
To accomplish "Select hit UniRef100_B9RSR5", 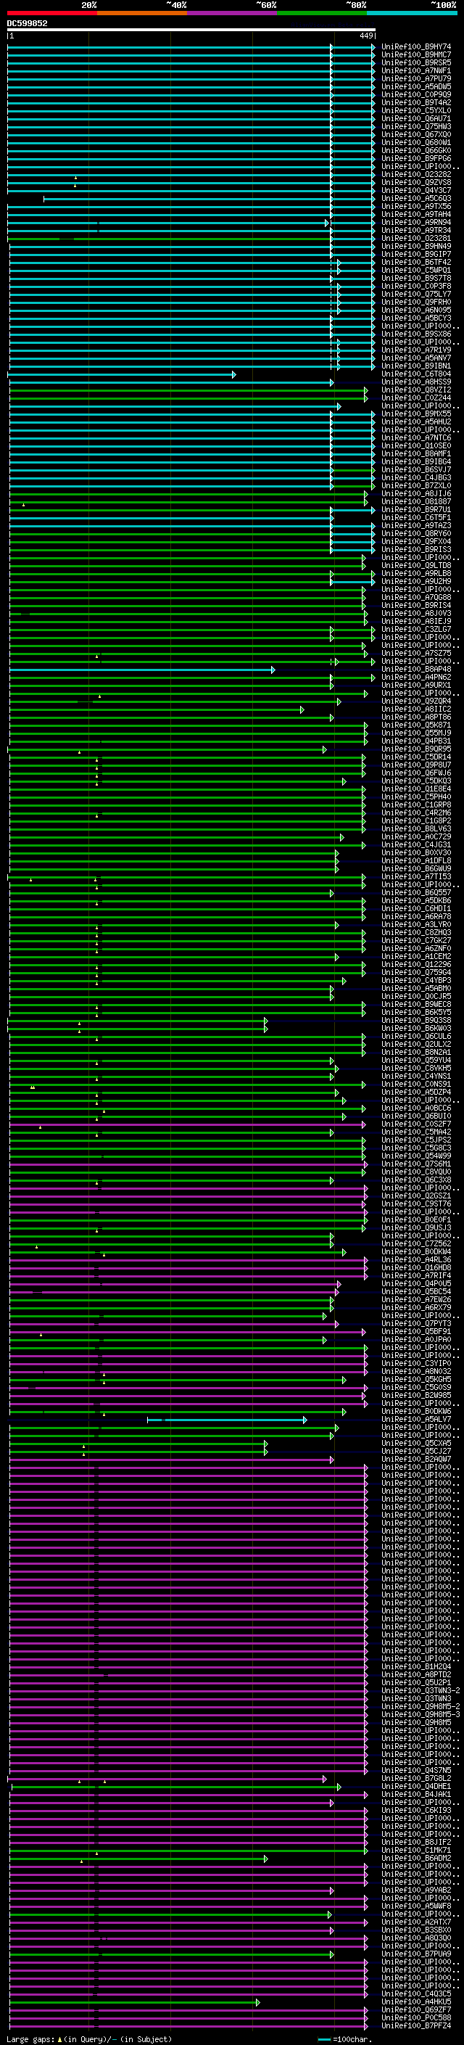I will pos(416,62).
